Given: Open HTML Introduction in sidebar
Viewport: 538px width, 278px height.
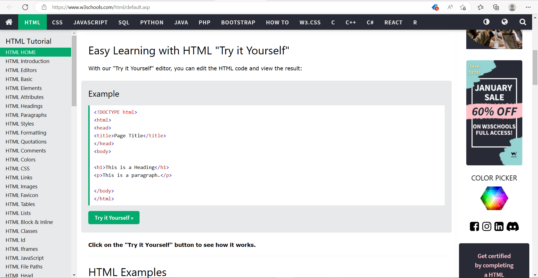Looking at the screenshot, I should click(27, 61).
